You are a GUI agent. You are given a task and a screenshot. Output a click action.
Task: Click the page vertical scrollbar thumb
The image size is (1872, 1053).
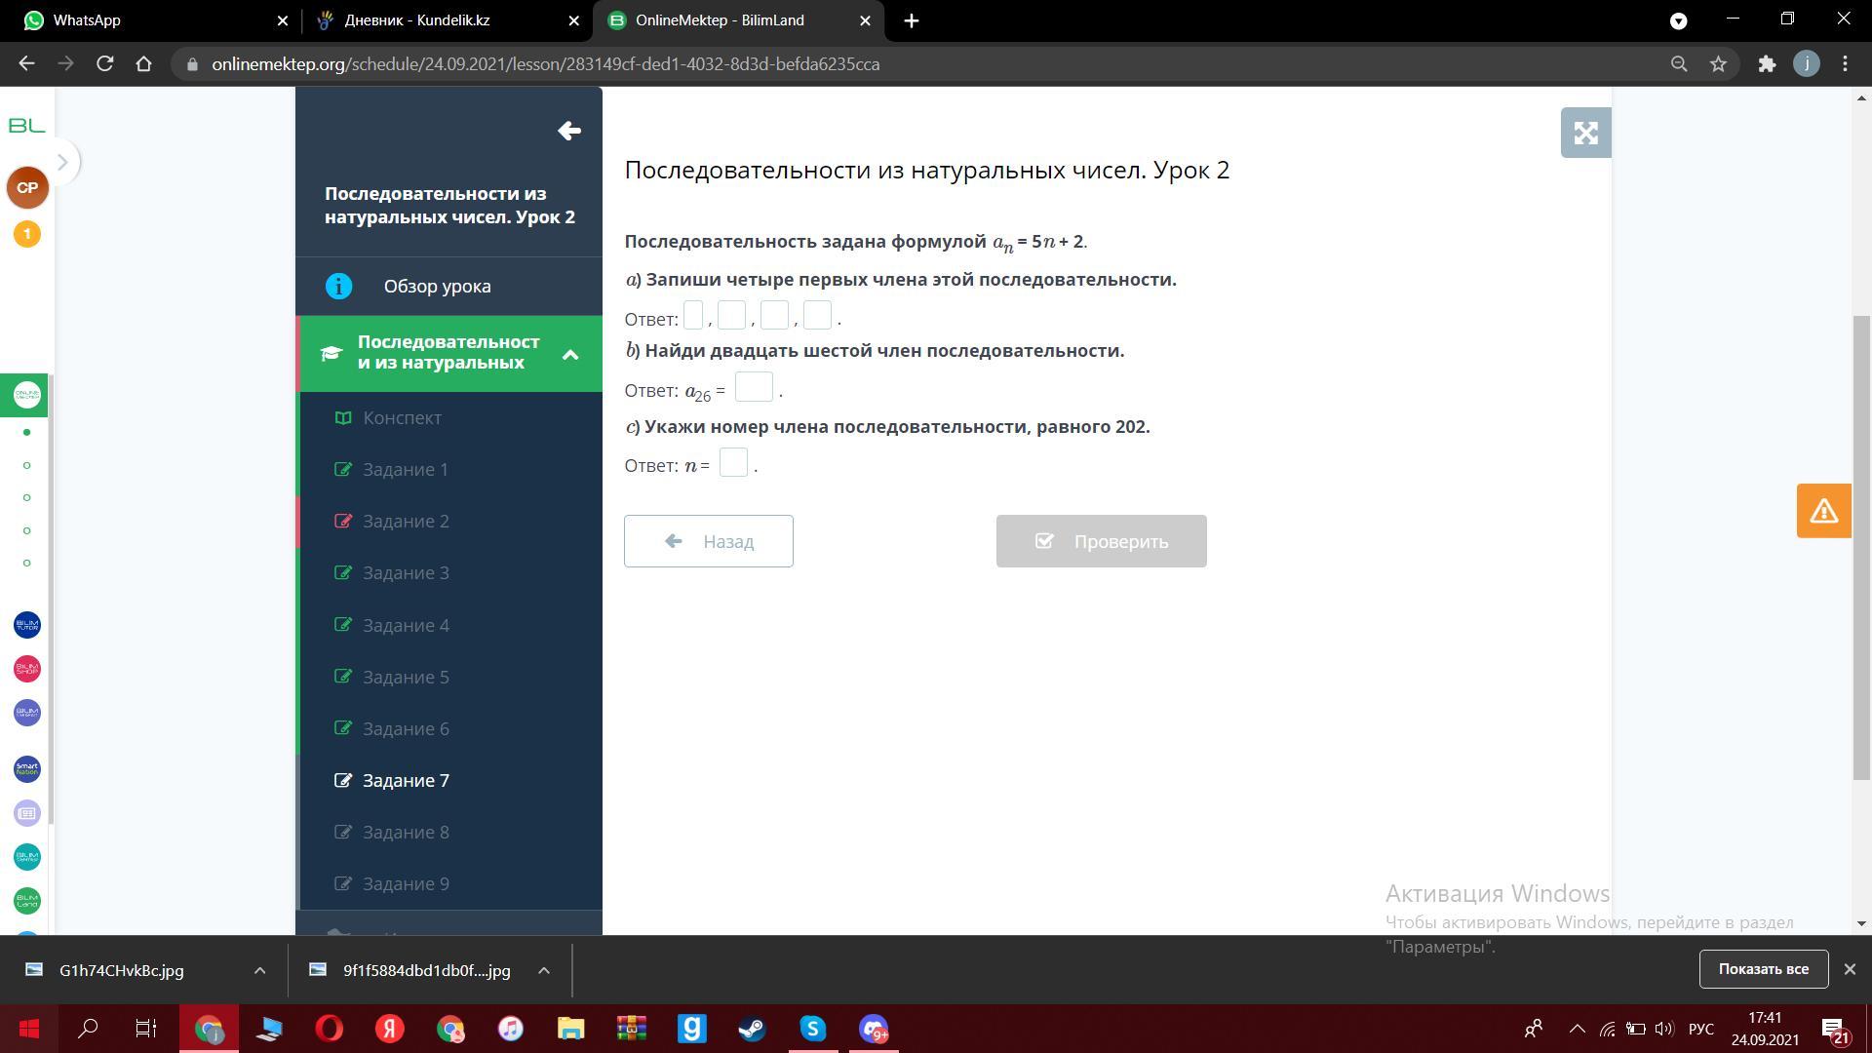pyautogui.click(x=1861, y=546)
